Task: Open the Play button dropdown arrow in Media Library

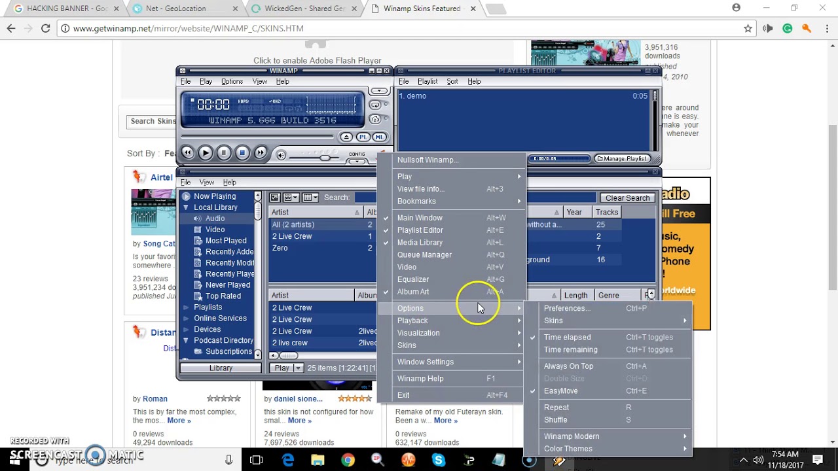Action: tap(298, 368)
